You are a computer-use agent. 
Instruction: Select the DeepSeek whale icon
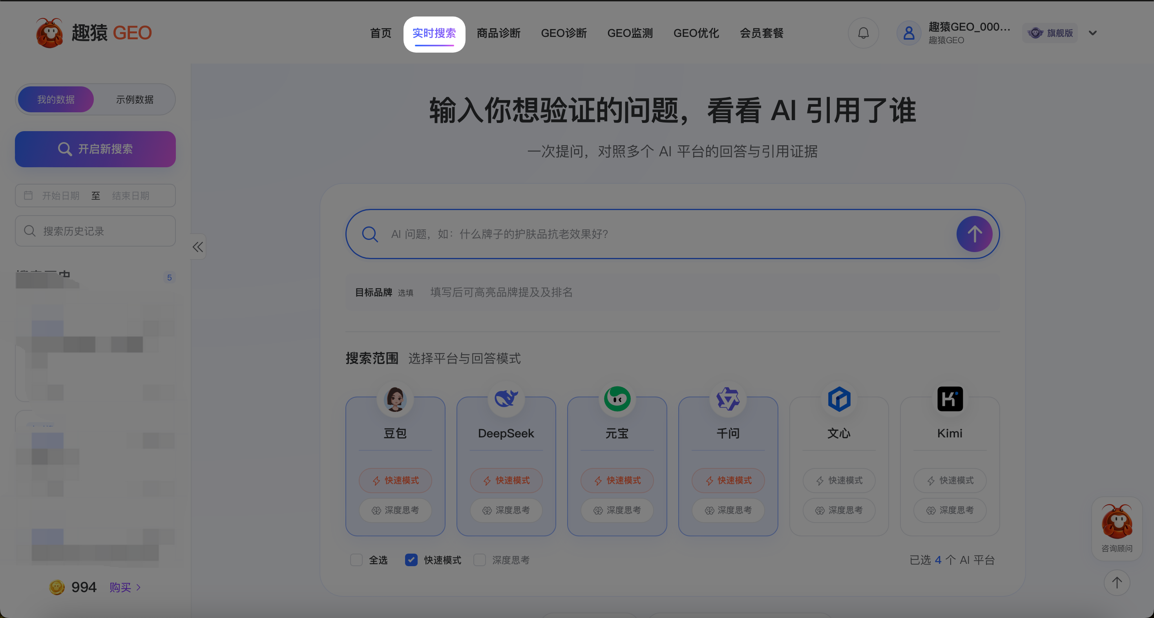point(506,399)
